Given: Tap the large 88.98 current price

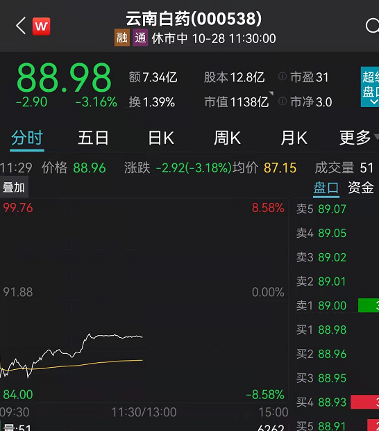Looking at the screenshot, I should click(64, 78).
